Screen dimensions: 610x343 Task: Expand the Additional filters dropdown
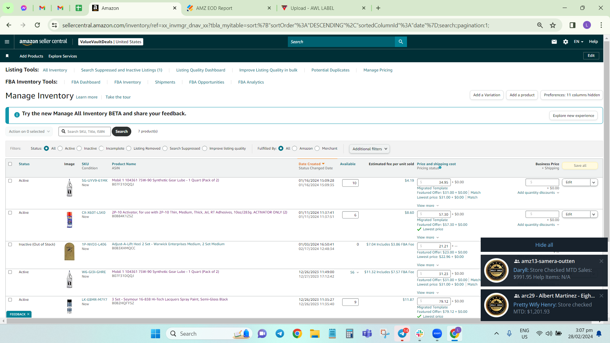tap(369, 149)
